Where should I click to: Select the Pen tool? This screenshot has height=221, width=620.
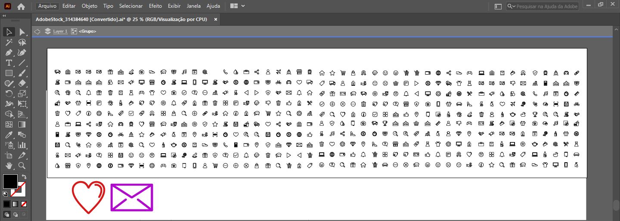point(9,53)
